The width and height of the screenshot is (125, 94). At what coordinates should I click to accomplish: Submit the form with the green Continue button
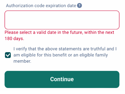click(62, 79)
